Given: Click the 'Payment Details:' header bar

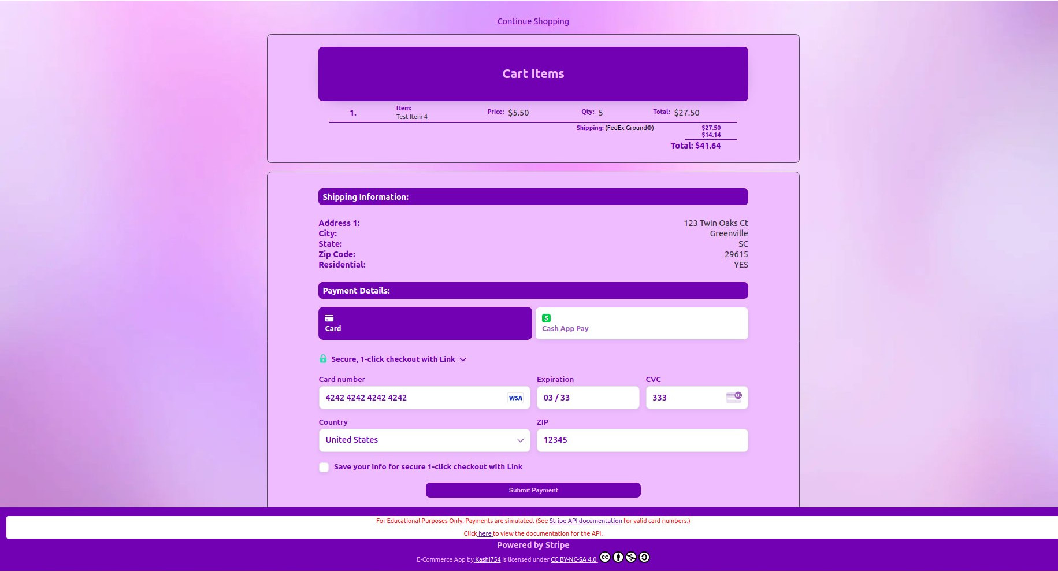Looking at the screenshot, I should pyautogui.click(x=533, y=291).
